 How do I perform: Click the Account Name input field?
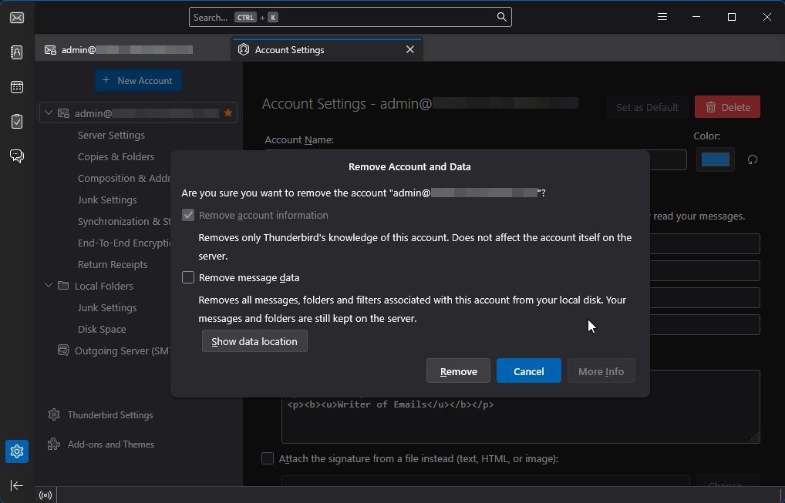(669, 160)
